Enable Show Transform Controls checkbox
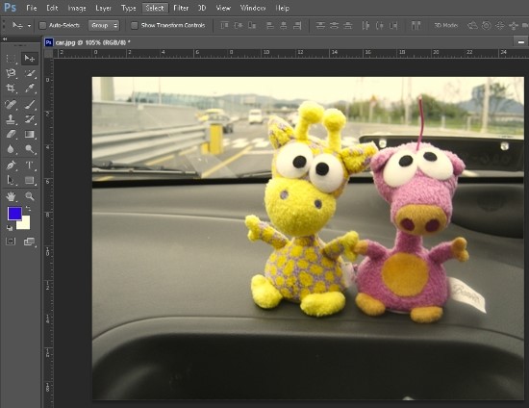 (135, 25)
